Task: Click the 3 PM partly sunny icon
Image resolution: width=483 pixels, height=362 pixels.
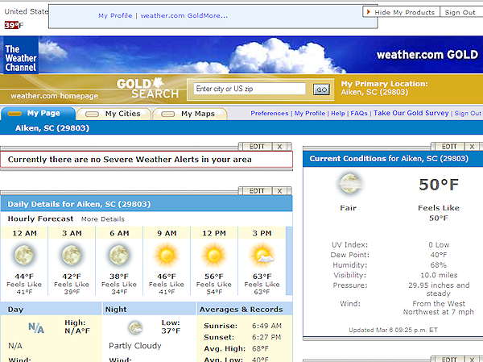Action: coord(262,256)
